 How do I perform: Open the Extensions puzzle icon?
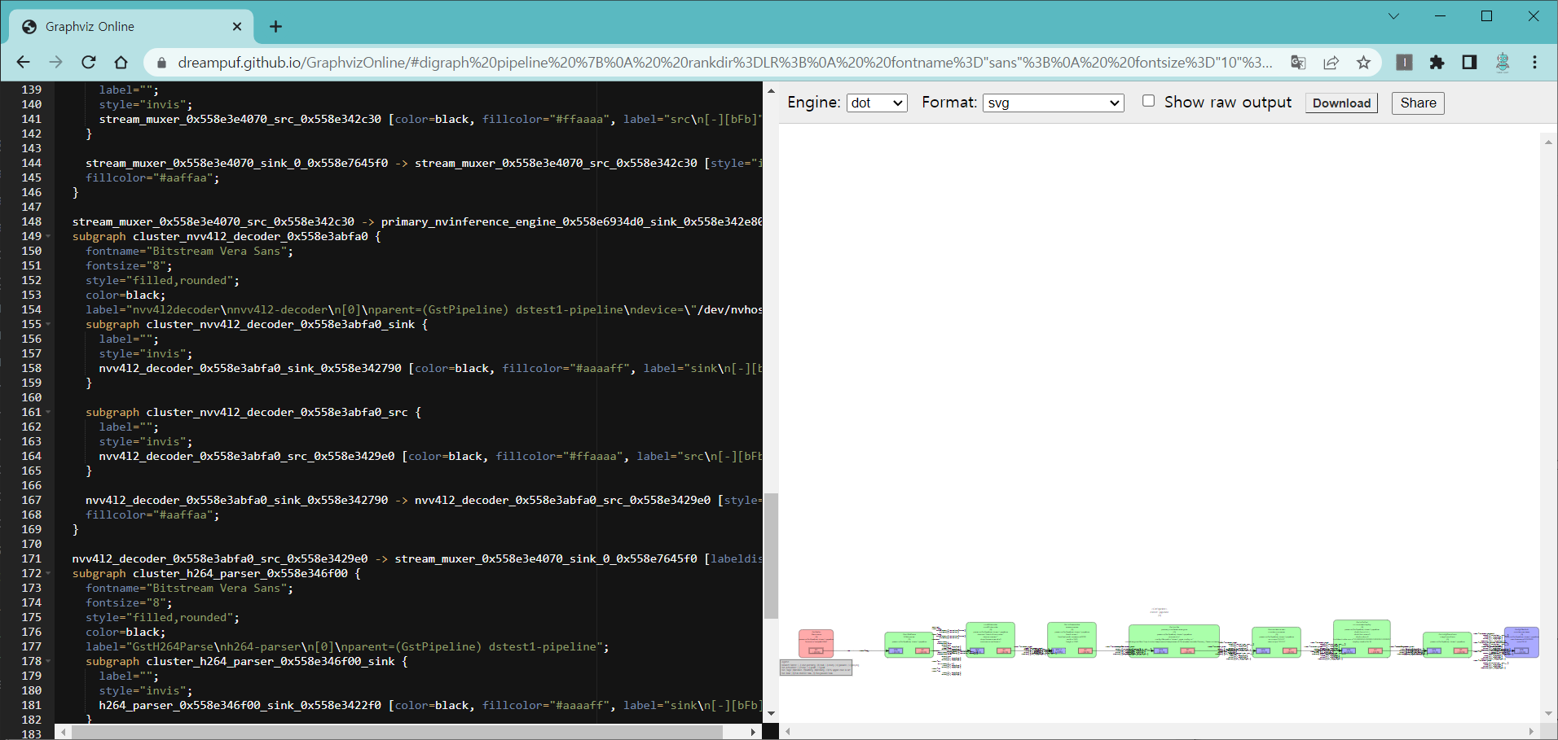(x=1437, y=63)
